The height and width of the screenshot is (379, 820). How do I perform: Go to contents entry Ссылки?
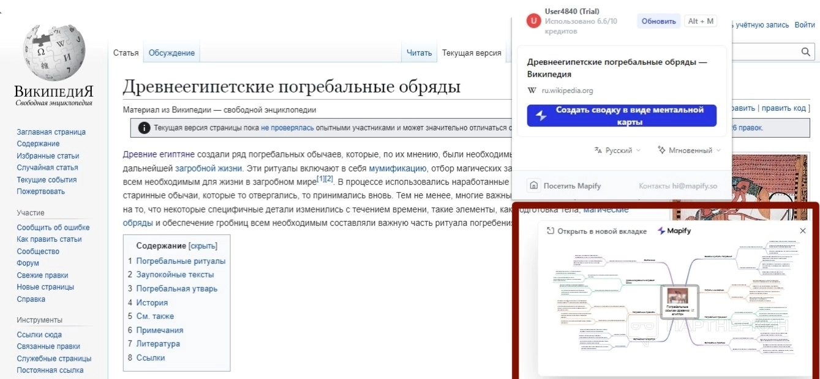click(150, 358)
